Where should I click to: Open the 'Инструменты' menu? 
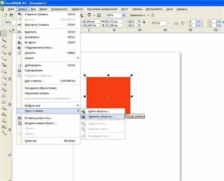pyautogui.click(x=154, y=9)
